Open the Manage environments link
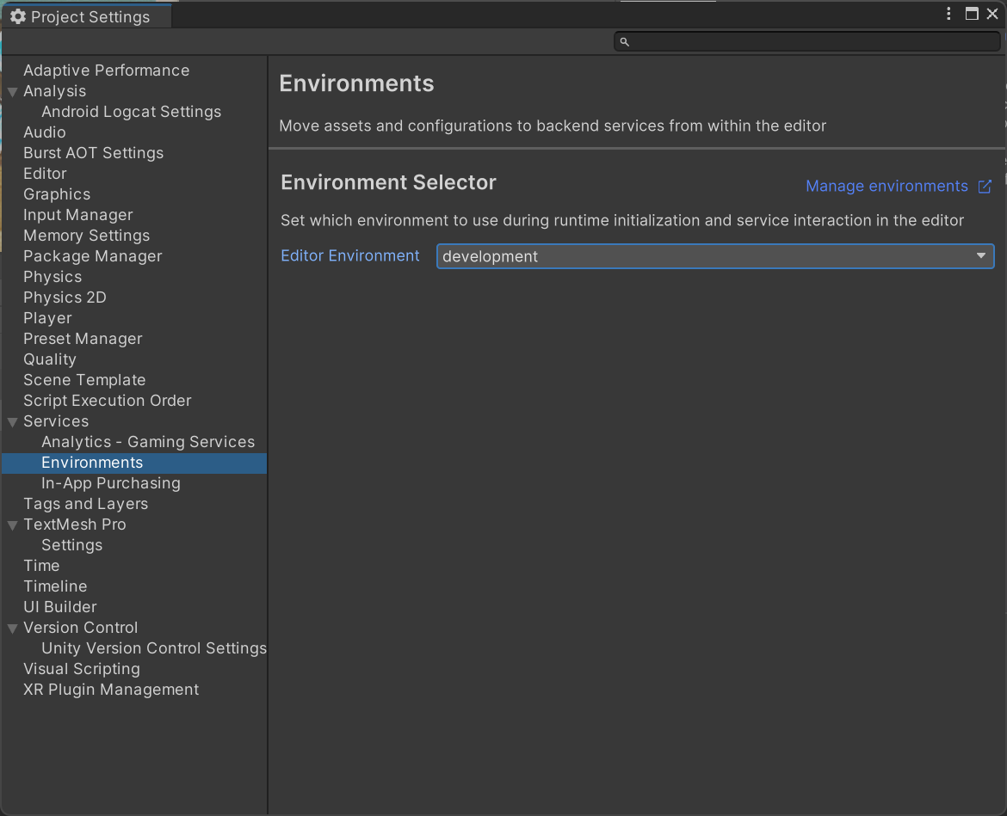 [x=887, y=187]
